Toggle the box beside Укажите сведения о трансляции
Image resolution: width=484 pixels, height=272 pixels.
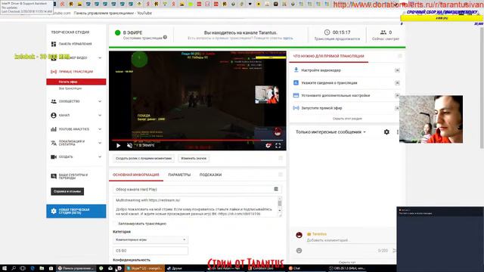[x=397, y=83]
